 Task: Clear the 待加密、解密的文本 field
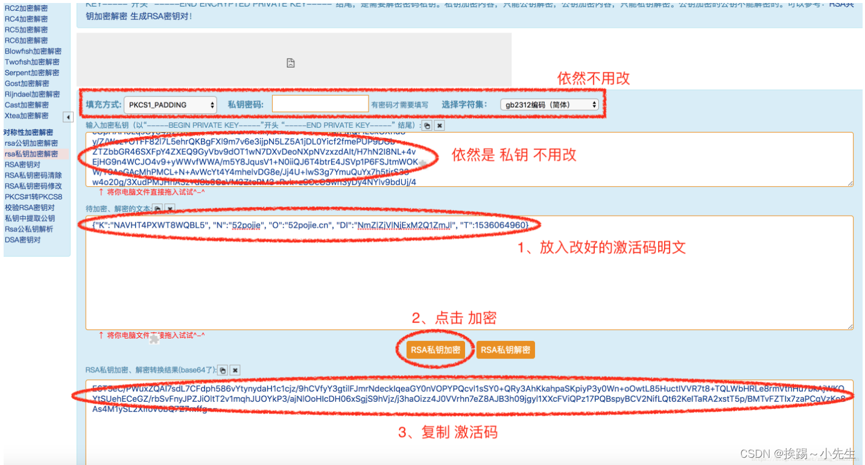point(170,208)
